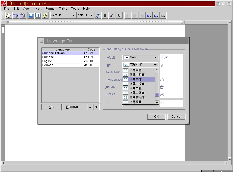Click the Open file folder icon

16,15
